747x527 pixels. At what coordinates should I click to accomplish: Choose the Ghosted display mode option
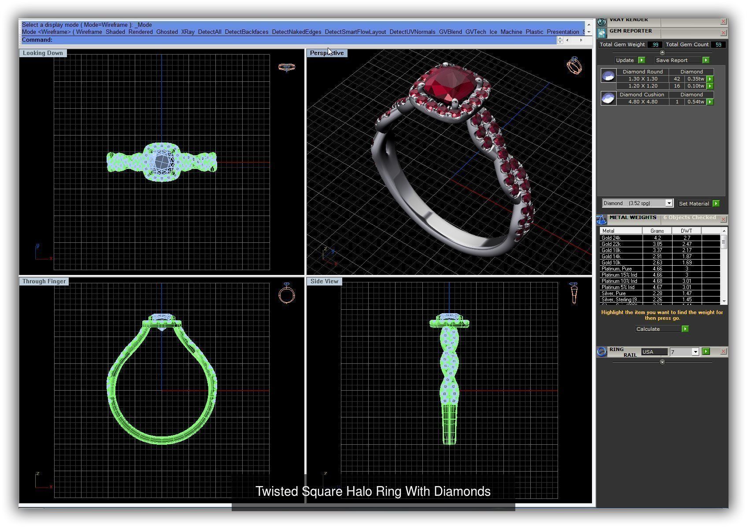click(x=167, y=32)
